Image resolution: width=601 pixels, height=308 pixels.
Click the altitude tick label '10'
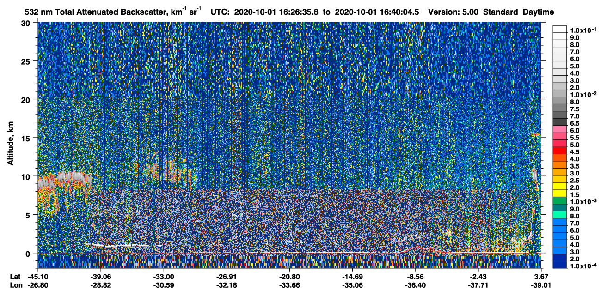27,176
